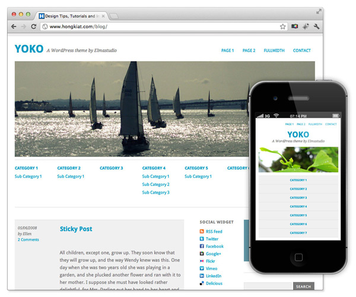Image resolution: width=356 pixels, height=297 pixels.
Task: Click the RSS Feed orange icon
Action: click(202, 231)
